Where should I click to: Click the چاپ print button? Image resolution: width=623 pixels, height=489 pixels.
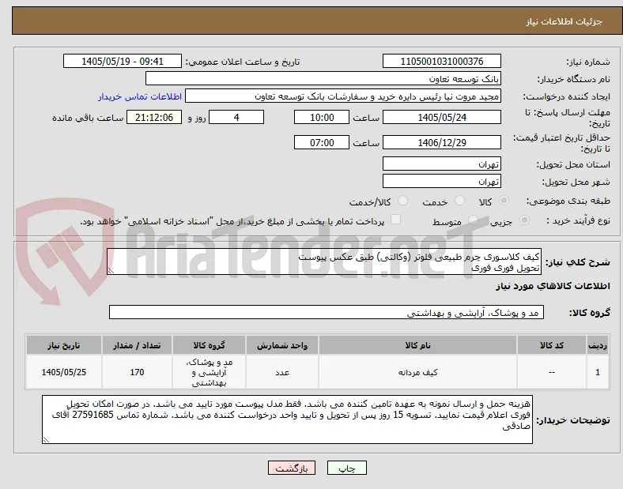point(347,468)
